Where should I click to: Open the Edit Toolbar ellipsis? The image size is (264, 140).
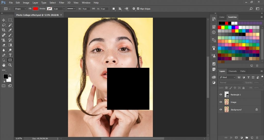point(4,70)
